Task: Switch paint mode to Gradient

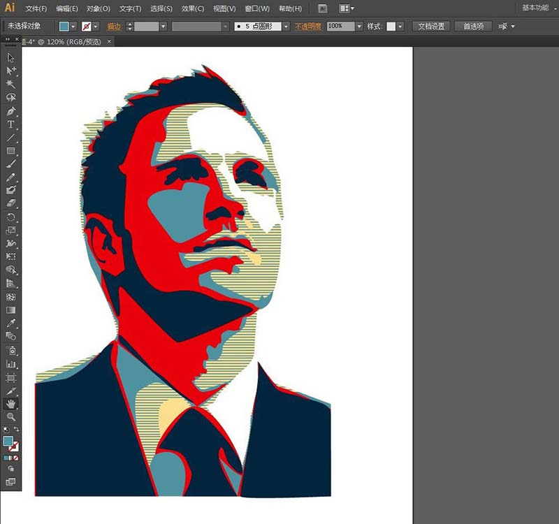Action: click(10, 458)
